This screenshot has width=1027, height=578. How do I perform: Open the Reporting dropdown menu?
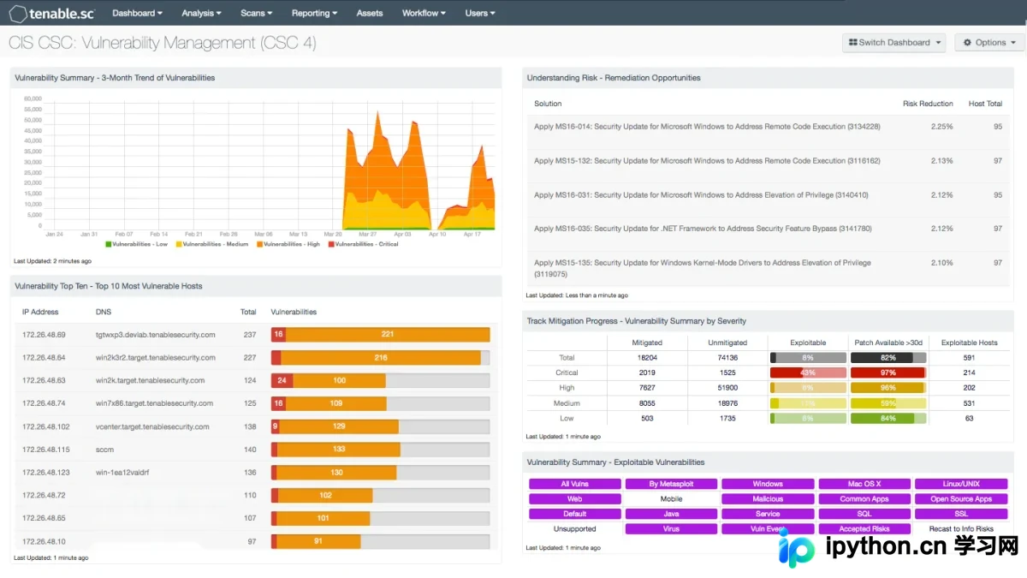(314, 13)
